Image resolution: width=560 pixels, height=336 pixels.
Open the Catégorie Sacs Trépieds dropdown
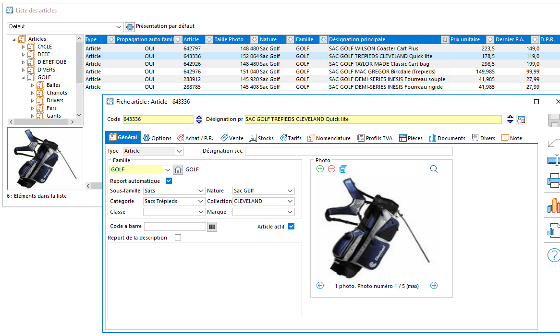pos(201,202)
